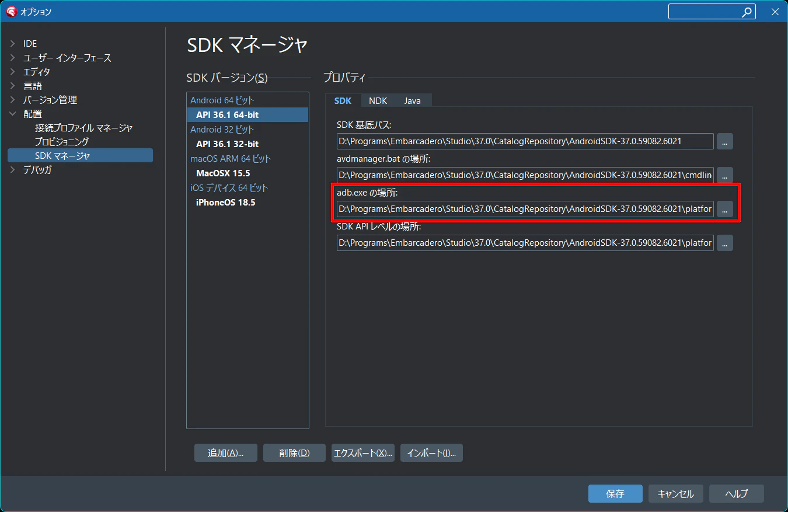This screenshot has width=788, height=512.
Task: Select iPhoneOS 18.5 SDK version
Action: pyautogui.click(x=247, y=202)
